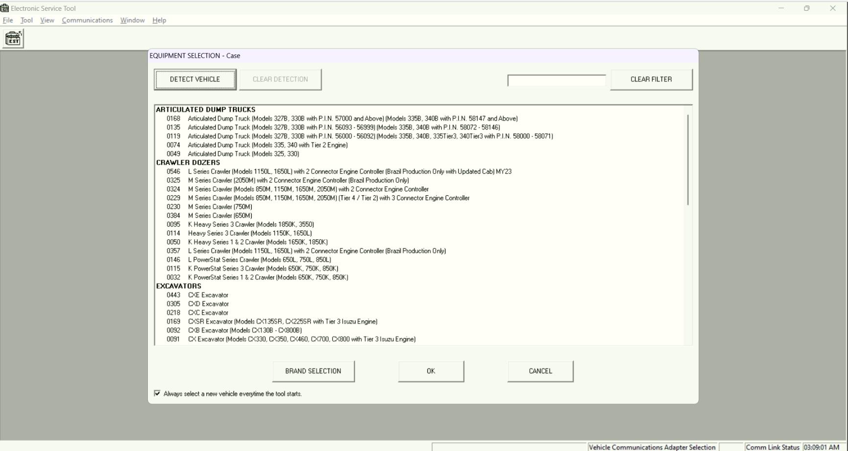Select 0229 M Series Crawler Tier 4
Screen dimensions: 848x451
[318, 198]
